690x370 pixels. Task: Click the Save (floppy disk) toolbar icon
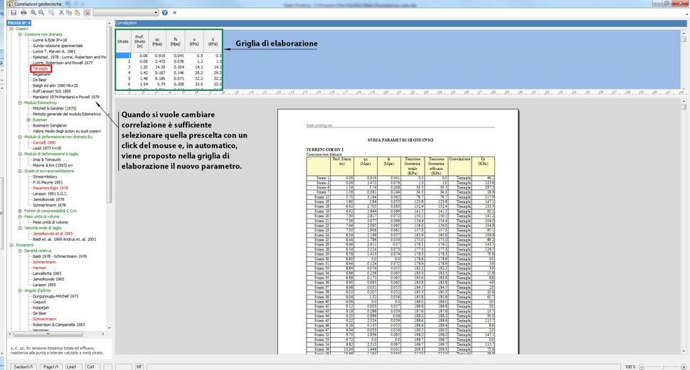click(x=14, y=13)
